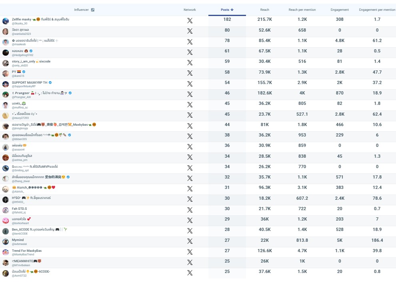Click the X network icon on @Skysky_30 row

coord(190,21)
